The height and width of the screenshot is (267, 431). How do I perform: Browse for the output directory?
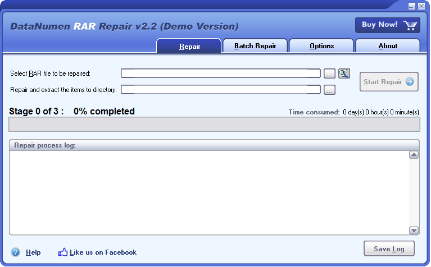[x=329, y=90]
